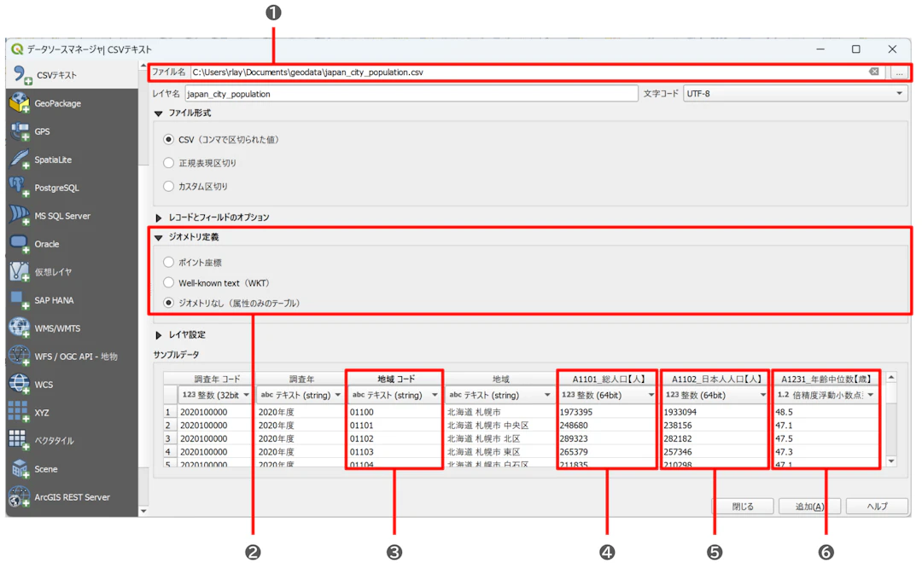This screenshot has width=922, height=568.
Task: Click sidebar scrollbar down arrow
Action: (x=143, y=511)
